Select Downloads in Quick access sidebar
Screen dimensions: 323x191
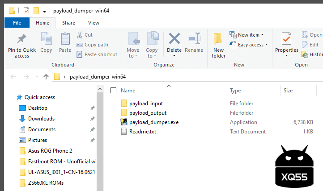[41, 119]
